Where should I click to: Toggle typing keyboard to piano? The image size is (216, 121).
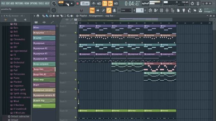92,10
